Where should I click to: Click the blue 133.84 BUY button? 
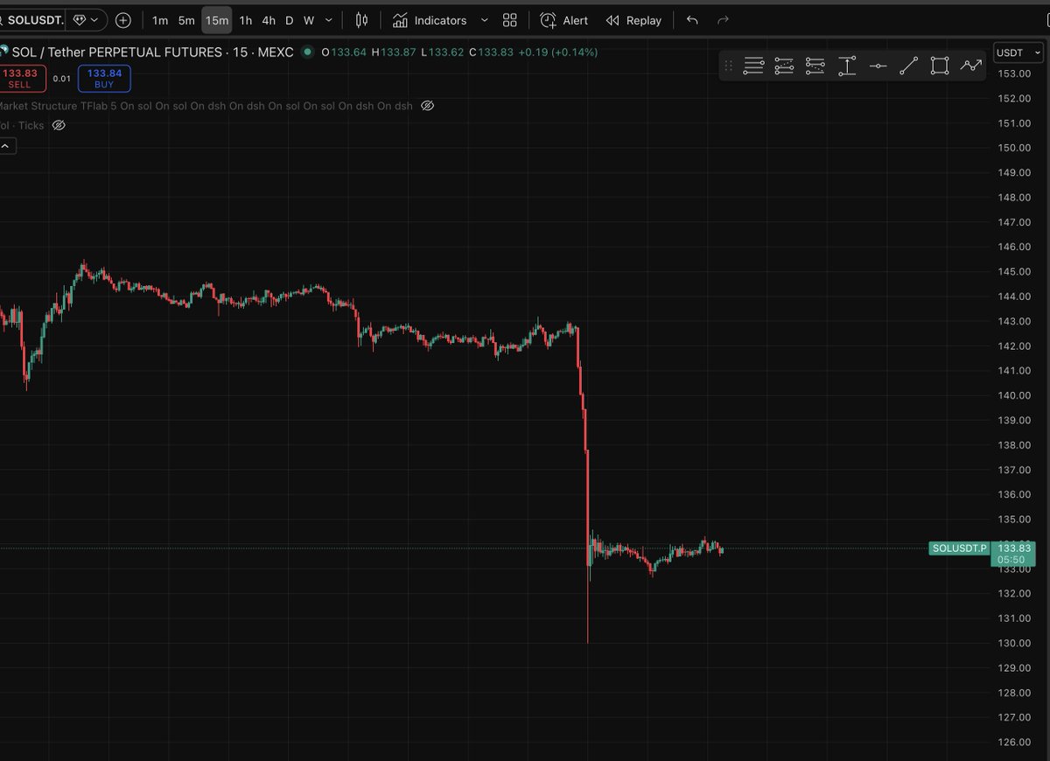coord(104,79)
